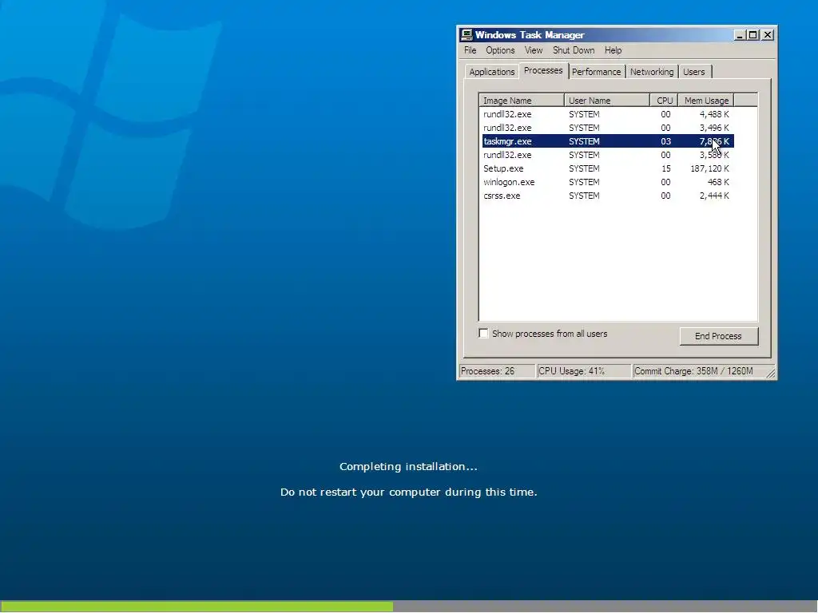This screenshot has height=613, width=818.
Task: Select the csrss.exe process
Action: click(x=608, y=196)
